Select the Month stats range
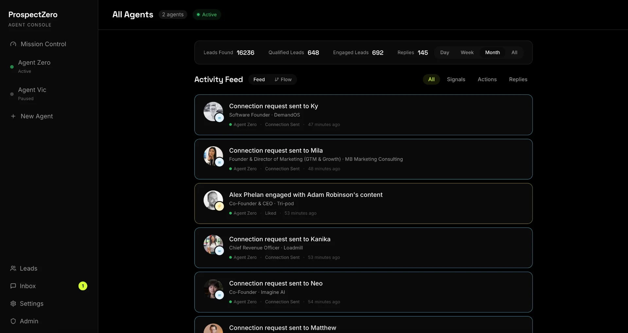Screen dimensions: 628x333 tap(492, 53)
